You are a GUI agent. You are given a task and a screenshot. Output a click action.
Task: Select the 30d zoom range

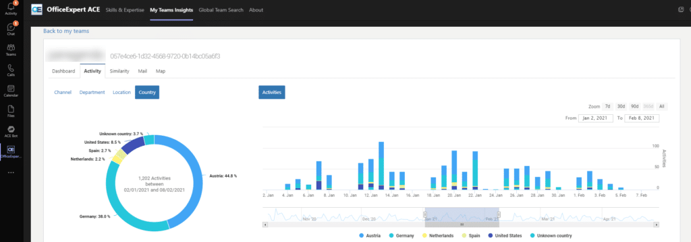click(x=621, y=107)
